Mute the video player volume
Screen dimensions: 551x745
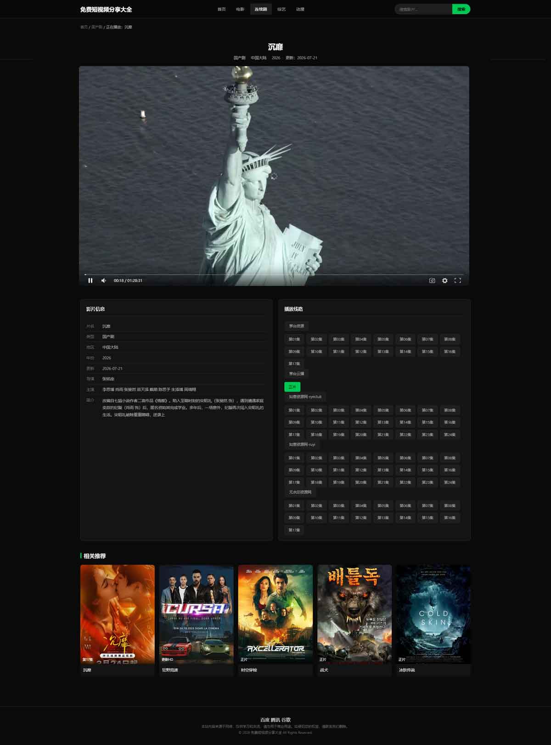point(104,281)
